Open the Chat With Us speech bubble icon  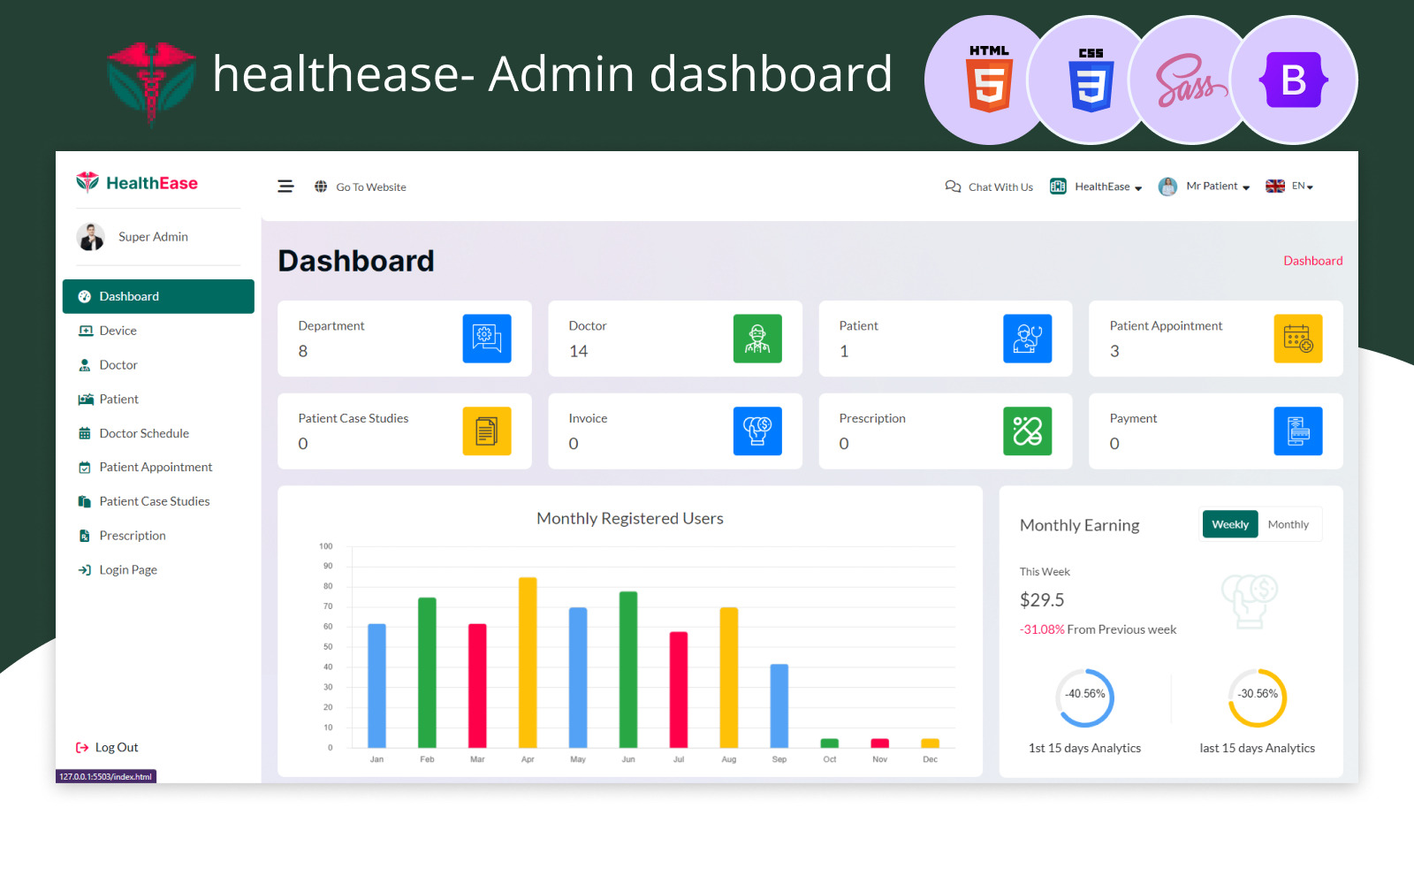point(953,187)
